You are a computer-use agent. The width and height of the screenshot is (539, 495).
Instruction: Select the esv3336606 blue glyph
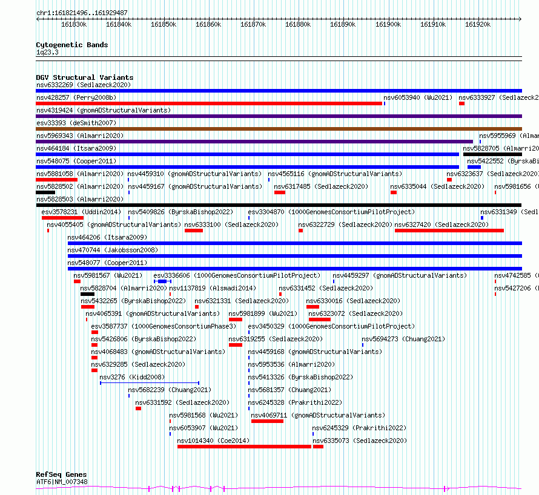(x=162, y=281)
